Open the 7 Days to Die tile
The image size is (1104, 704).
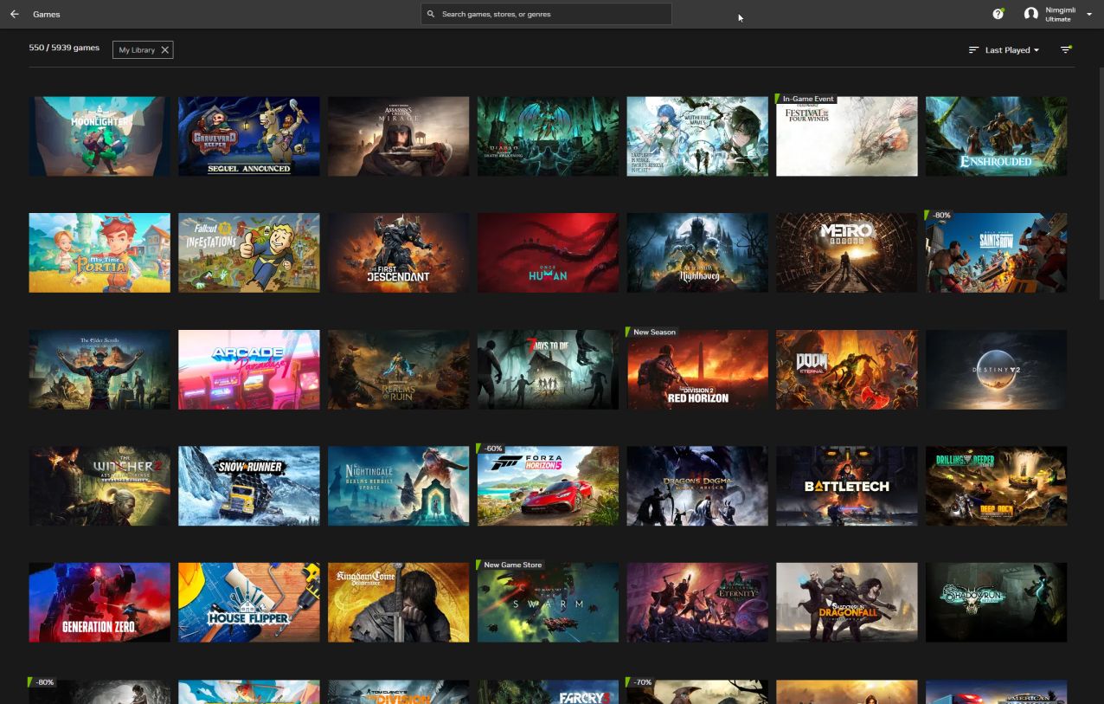point(549,370)
